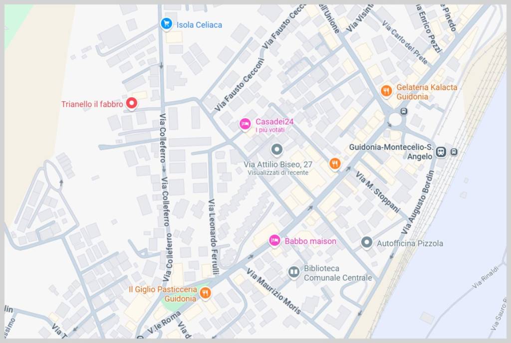The image size is (511, 343).
Task: Click the Gelateria Kalacta Guidonia restaurant icon
Action: (x=386, y=91)
